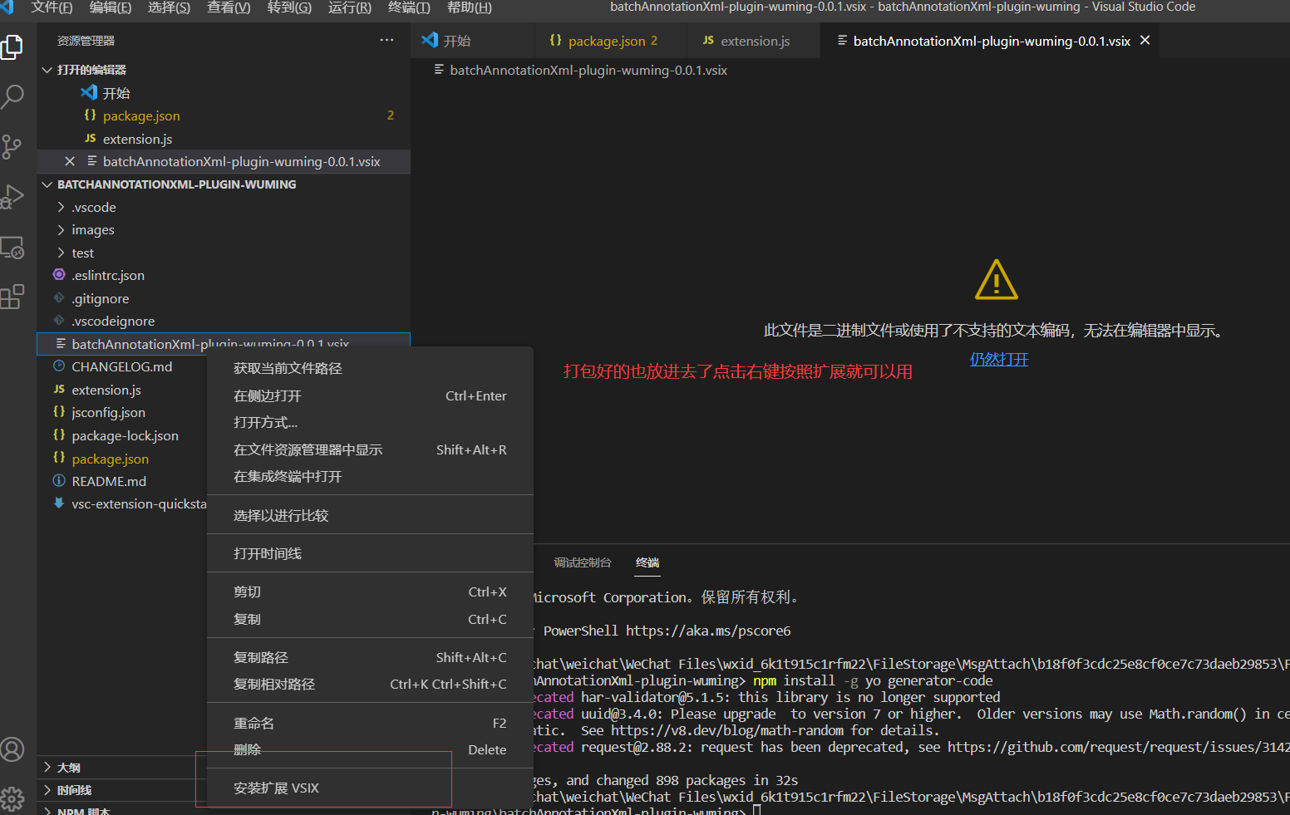
Task: Open the Accounts icon in activity bar
Action: (x=12, y=749)
